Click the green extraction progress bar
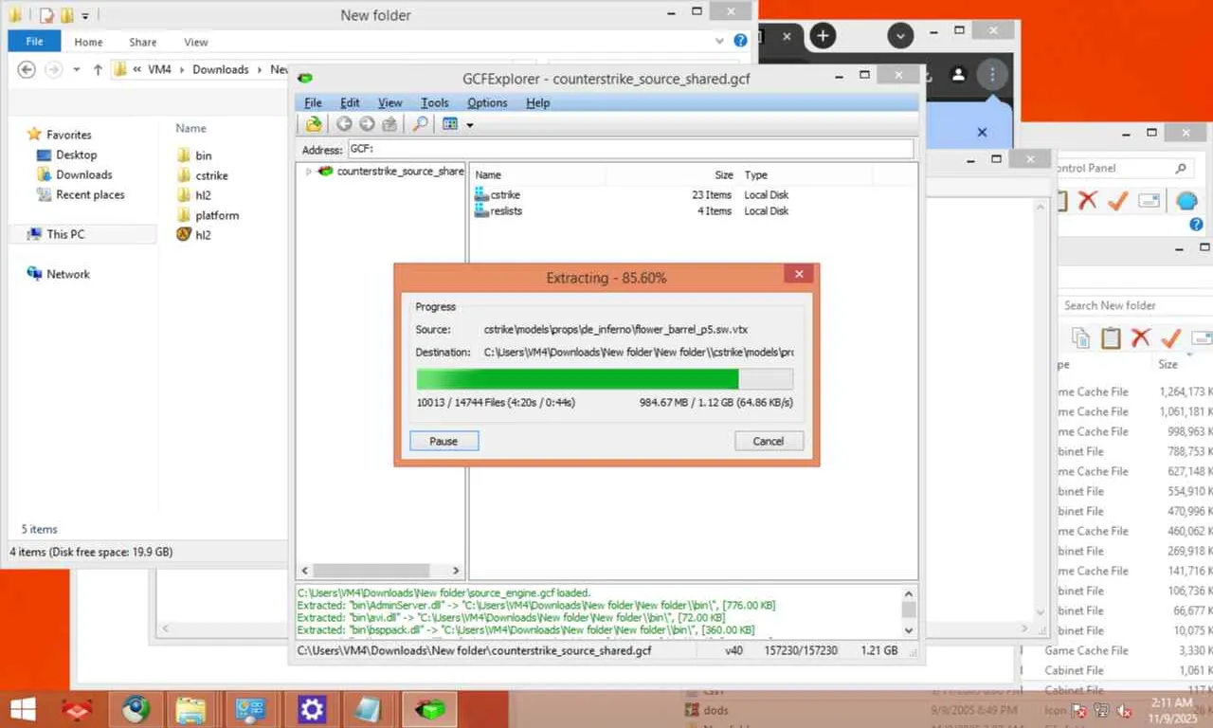The width and height of the screenshot is (1213, 728). (605, 379)
